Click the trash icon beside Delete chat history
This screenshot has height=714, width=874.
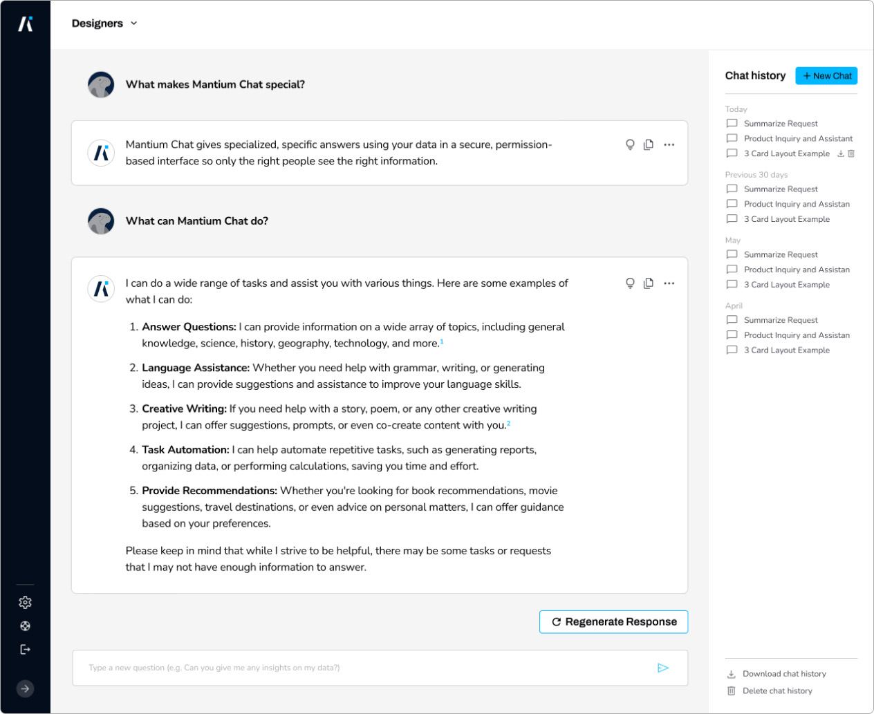point(731,690)
